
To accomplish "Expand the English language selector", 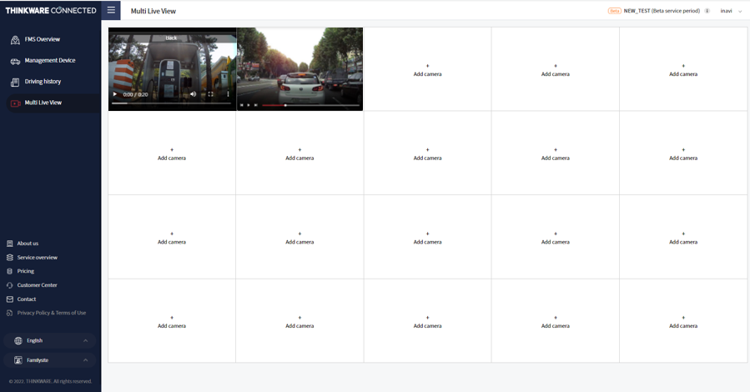I will (51, 340).
